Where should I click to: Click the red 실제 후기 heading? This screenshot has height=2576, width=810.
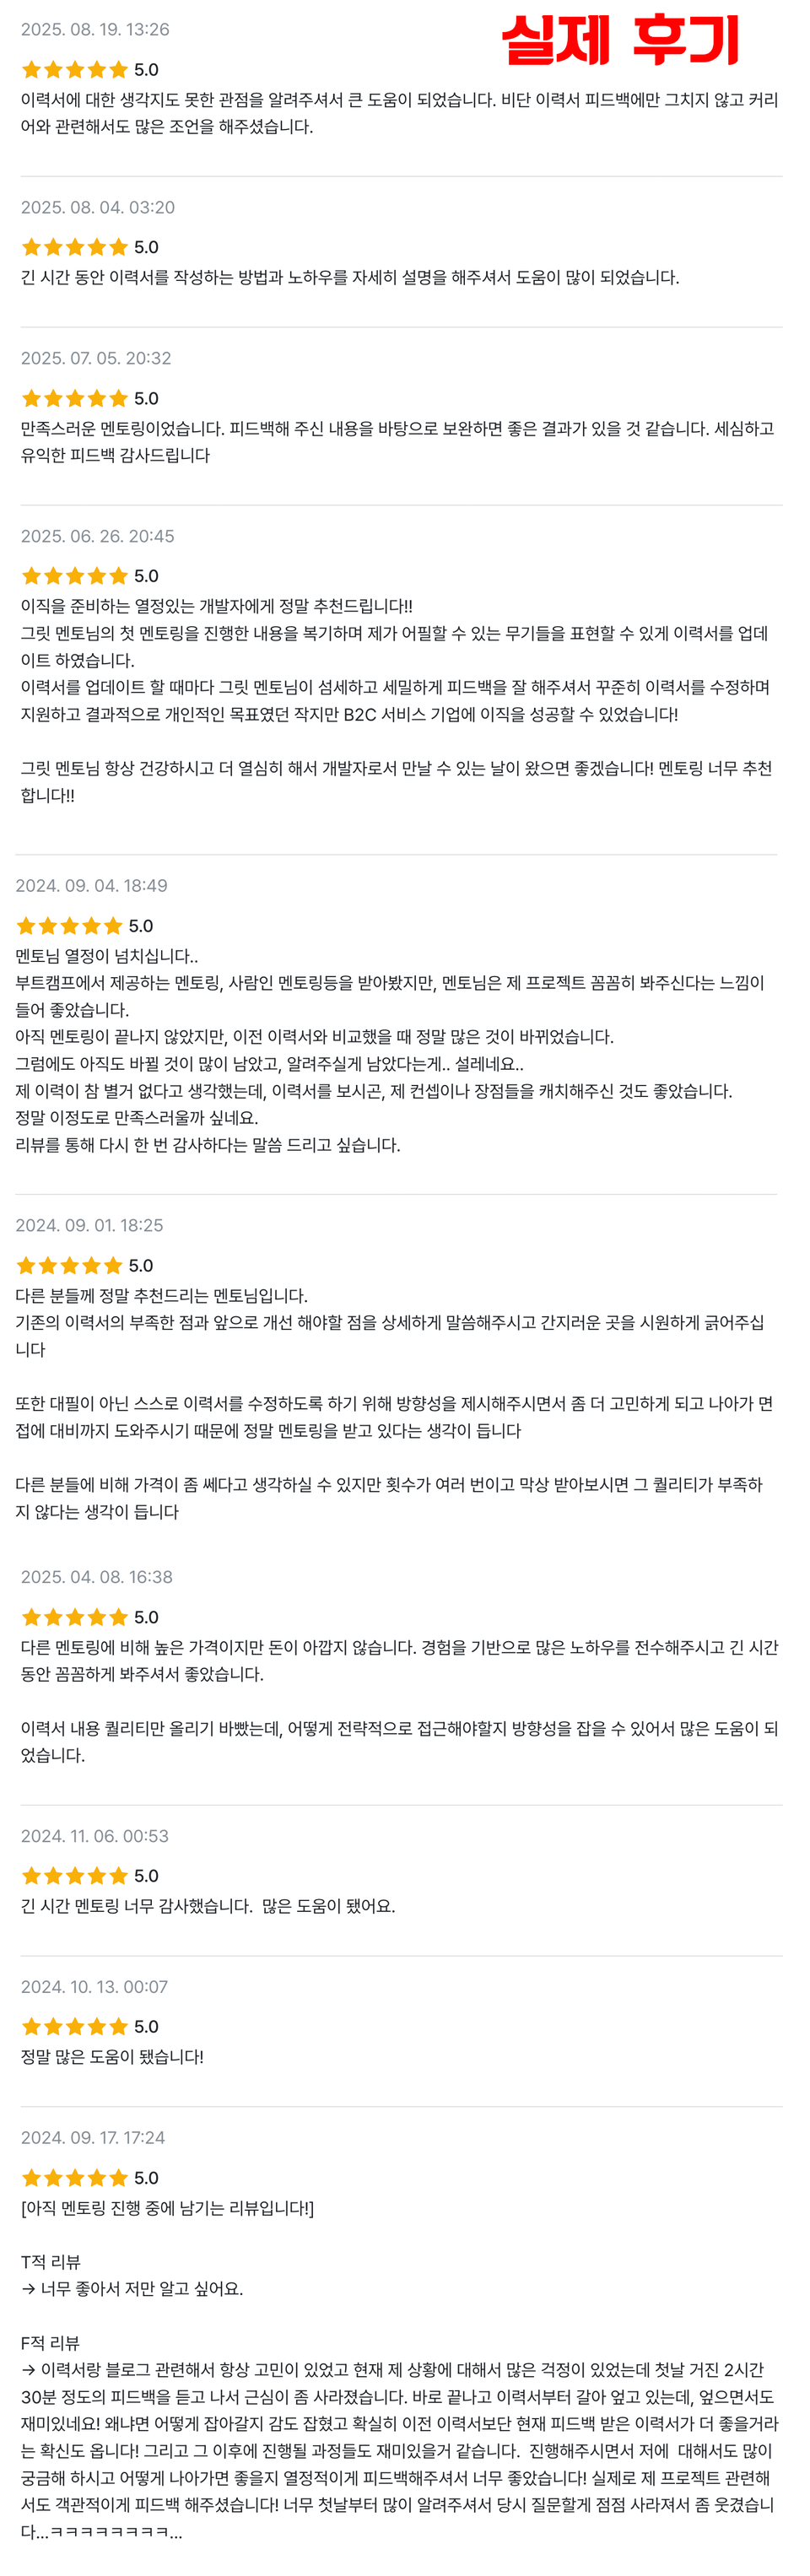[620, 40]
